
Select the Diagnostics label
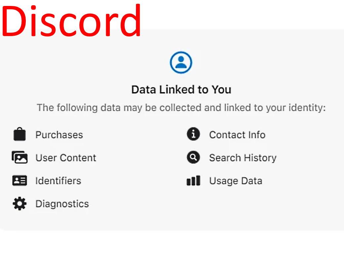[62, 204]
